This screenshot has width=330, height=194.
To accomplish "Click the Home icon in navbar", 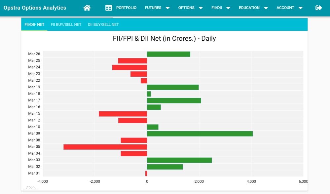I will (x=87, y=8).
